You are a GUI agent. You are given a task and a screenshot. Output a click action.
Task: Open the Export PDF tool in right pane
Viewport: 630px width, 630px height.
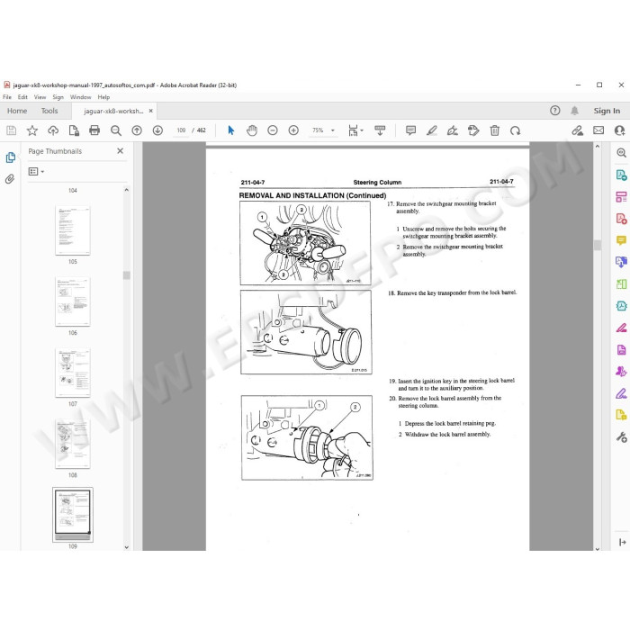[x=621, y=175]
